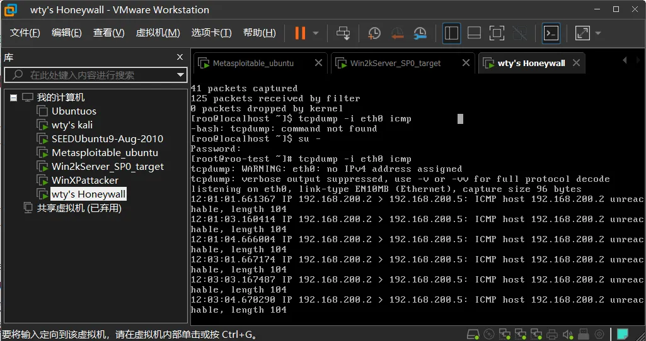Open the snapshot manager
The height and width of the screenshot is (341, 646).
tap(420, 33)
